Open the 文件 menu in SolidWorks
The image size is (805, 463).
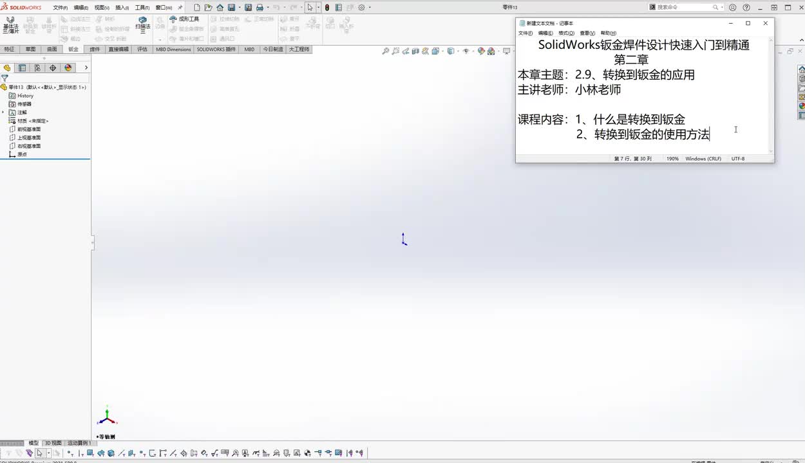pyautogui.click(x=60, y=8)
